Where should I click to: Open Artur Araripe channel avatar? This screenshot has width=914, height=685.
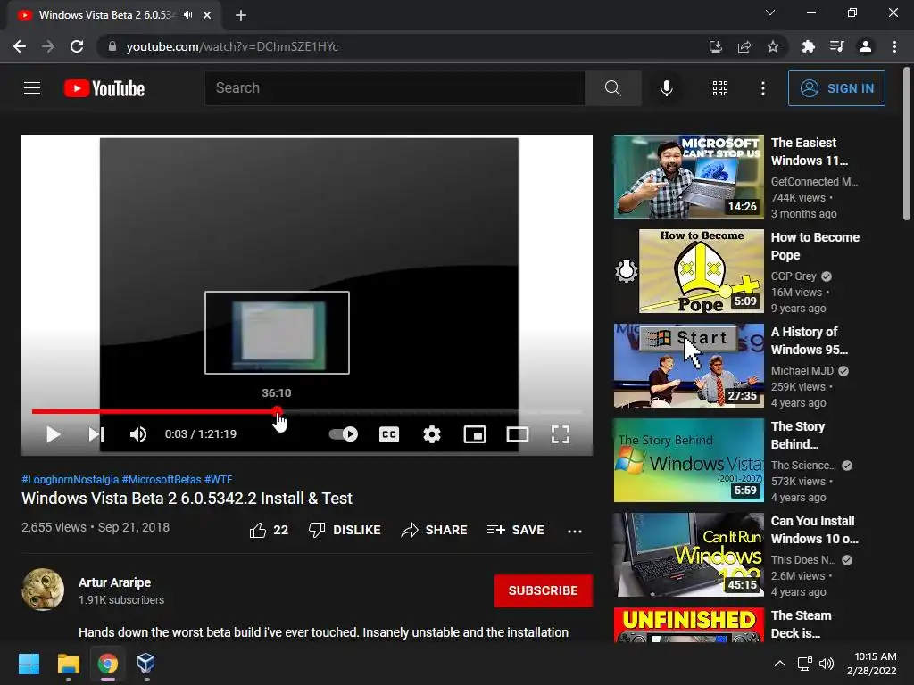(x=43, y=590)
